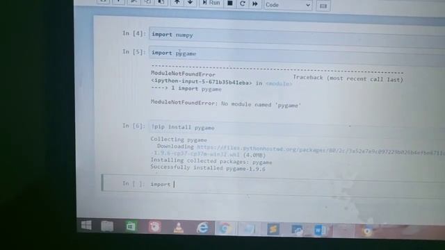
Task: Open the Python taskbar icon
Action: tap(297, 230)
